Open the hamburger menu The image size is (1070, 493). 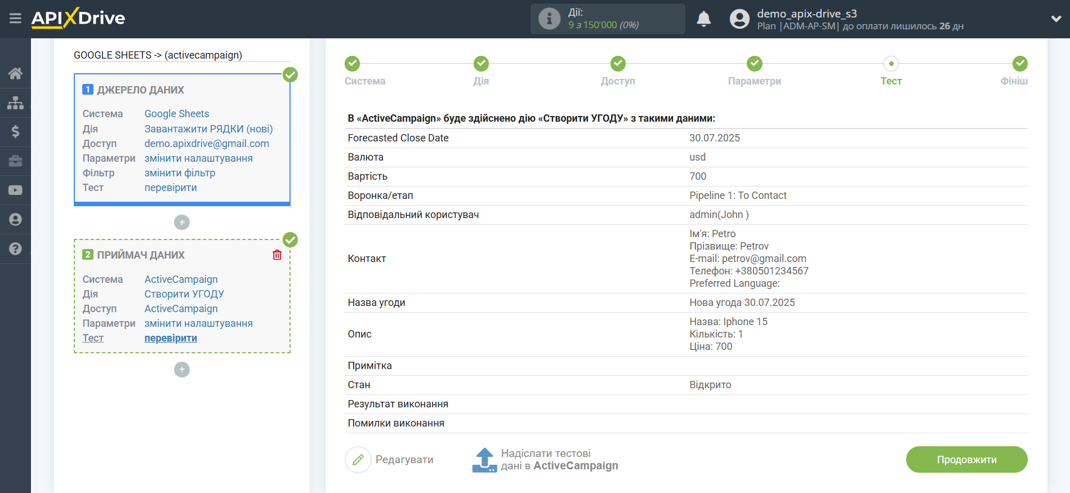click(15, 19)
